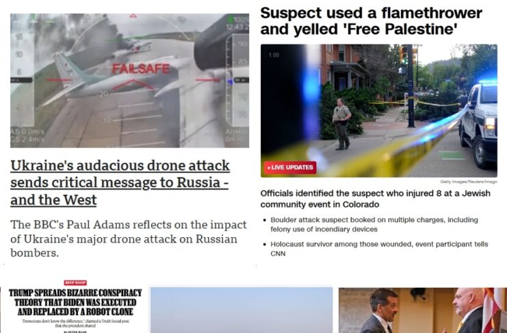Open the 'Boulder attack suspect booked' bullet link

374,225
